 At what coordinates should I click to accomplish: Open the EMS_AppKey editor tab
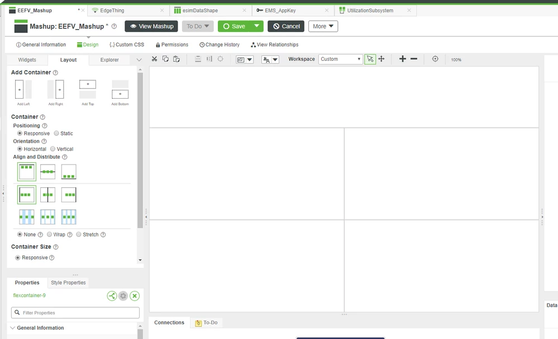click(293, 10)
